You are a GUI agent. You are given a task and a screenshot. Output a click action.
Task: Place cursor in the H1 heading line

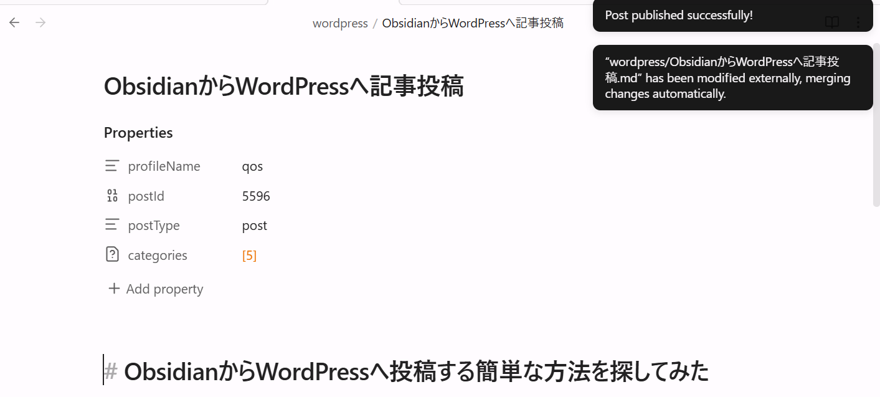click(415, 371)
